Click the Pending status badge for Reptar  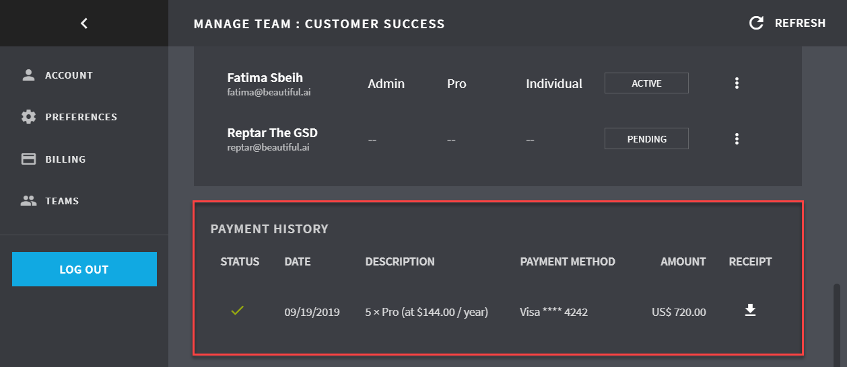[x=646, y=139]
